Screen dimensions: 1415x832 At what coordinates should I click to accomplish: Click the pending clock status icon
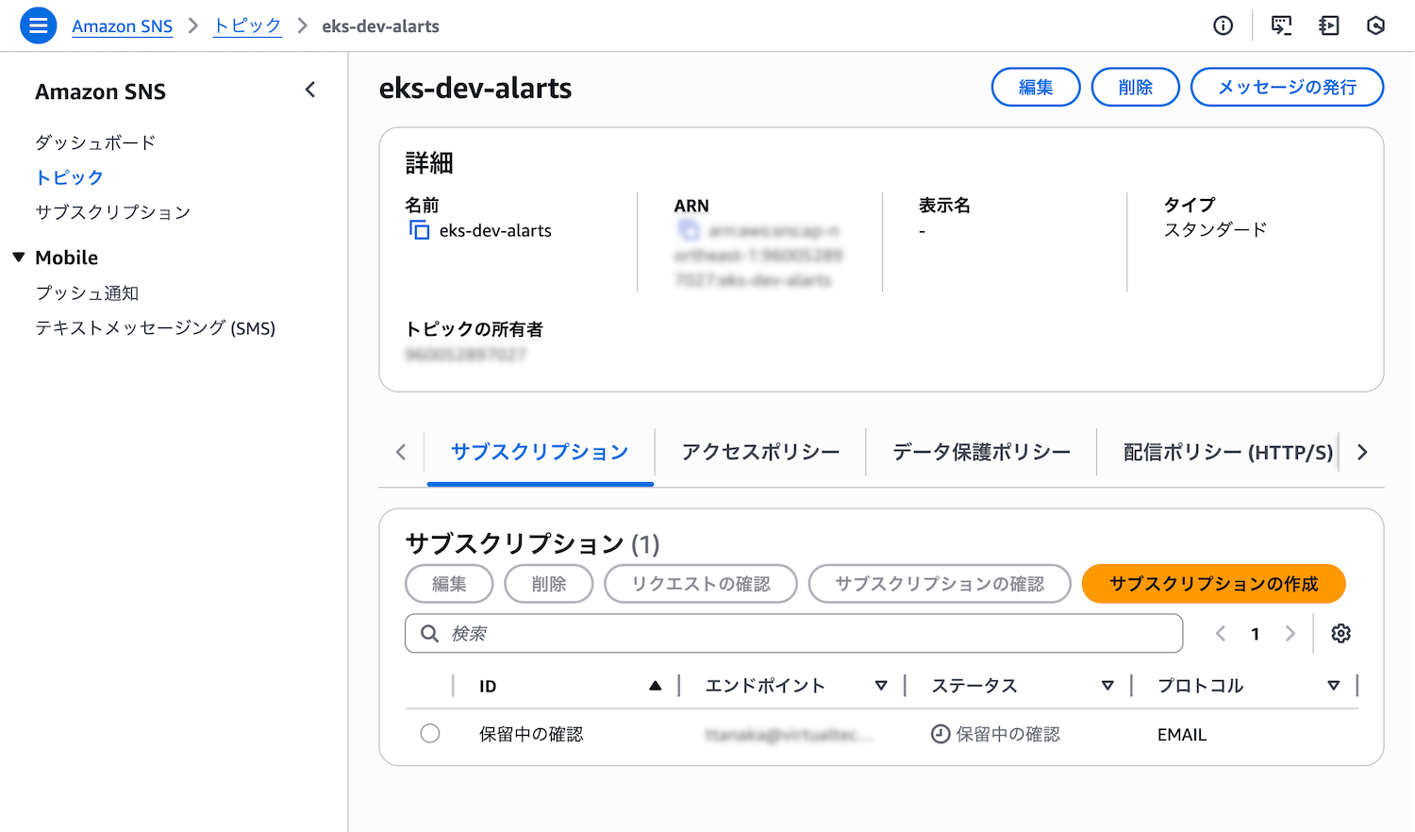pyautogui.click(x=941, y=734)
